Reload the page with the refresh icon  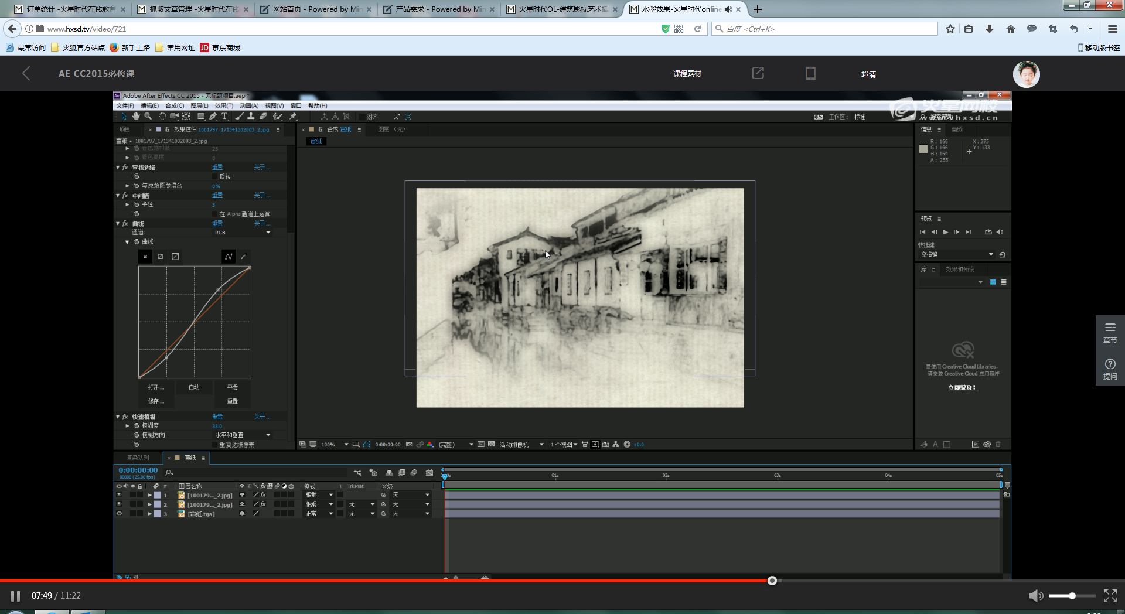pos(697,29)
